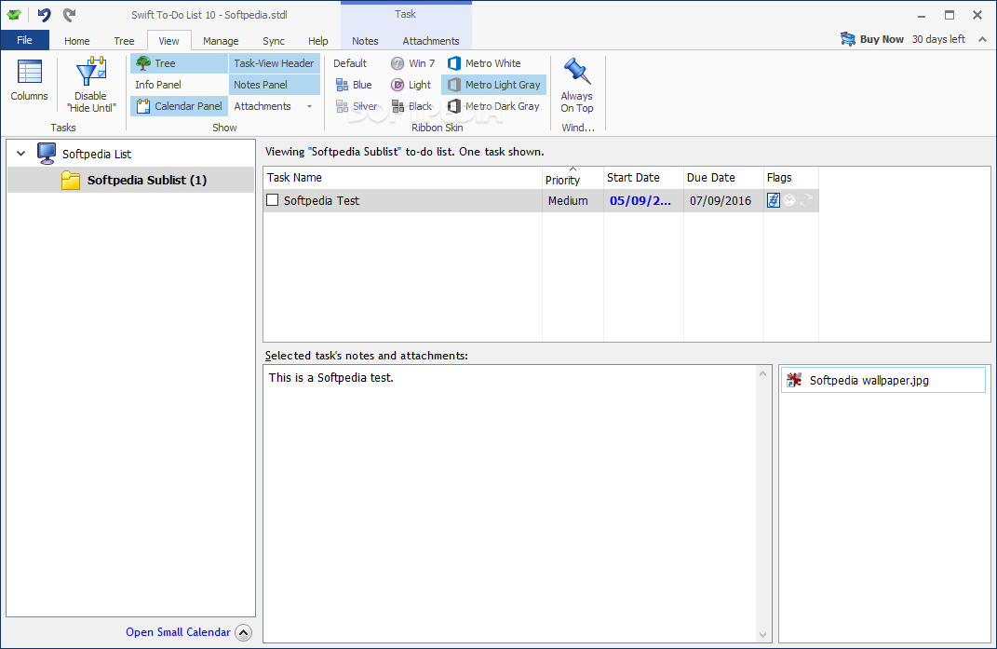The image size is (997, 649).
Task: Click the Flags column header
Action: point(791,178)
